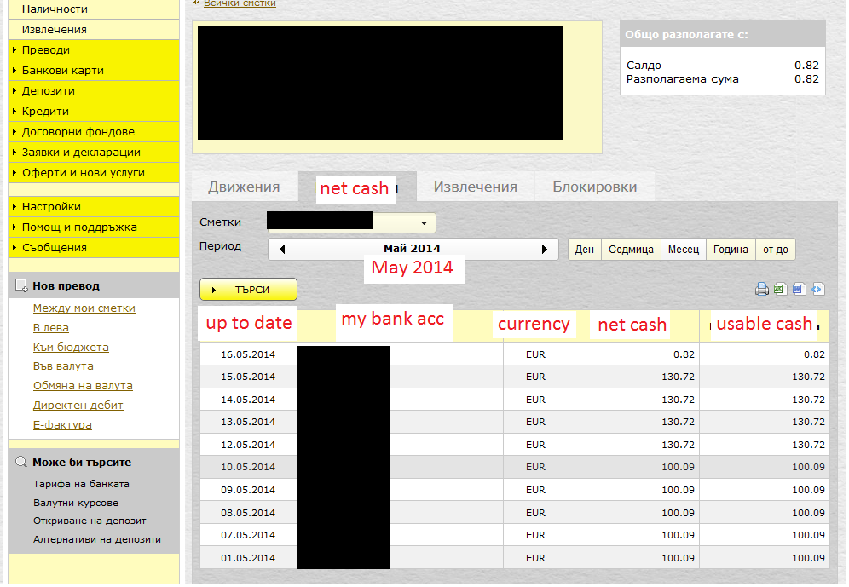Expand the Банкови карти menu
This screenshot has height=587, width=849.
point(94,71)
